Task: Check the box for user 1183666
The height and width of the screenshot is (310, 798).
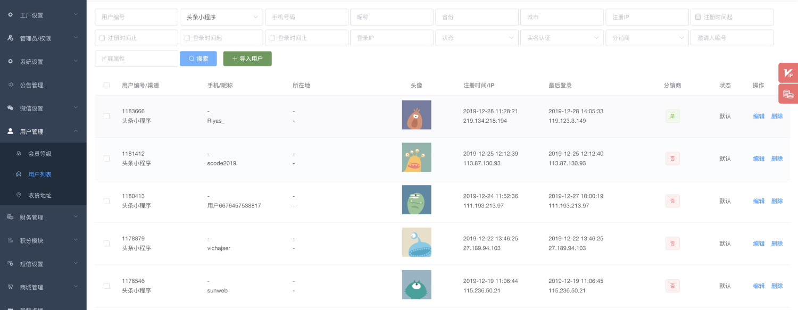Action: (106, 116)
